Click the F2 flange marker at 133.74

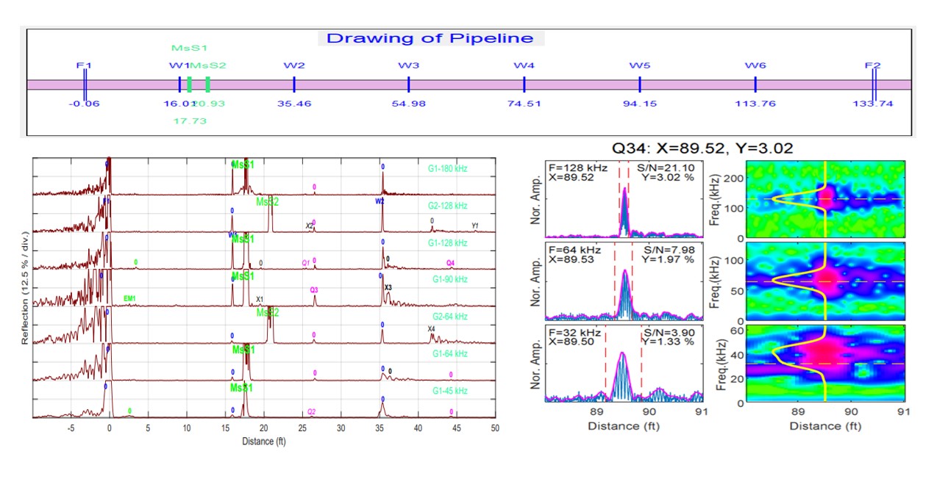pyautogui.click(x=873, y=84)
